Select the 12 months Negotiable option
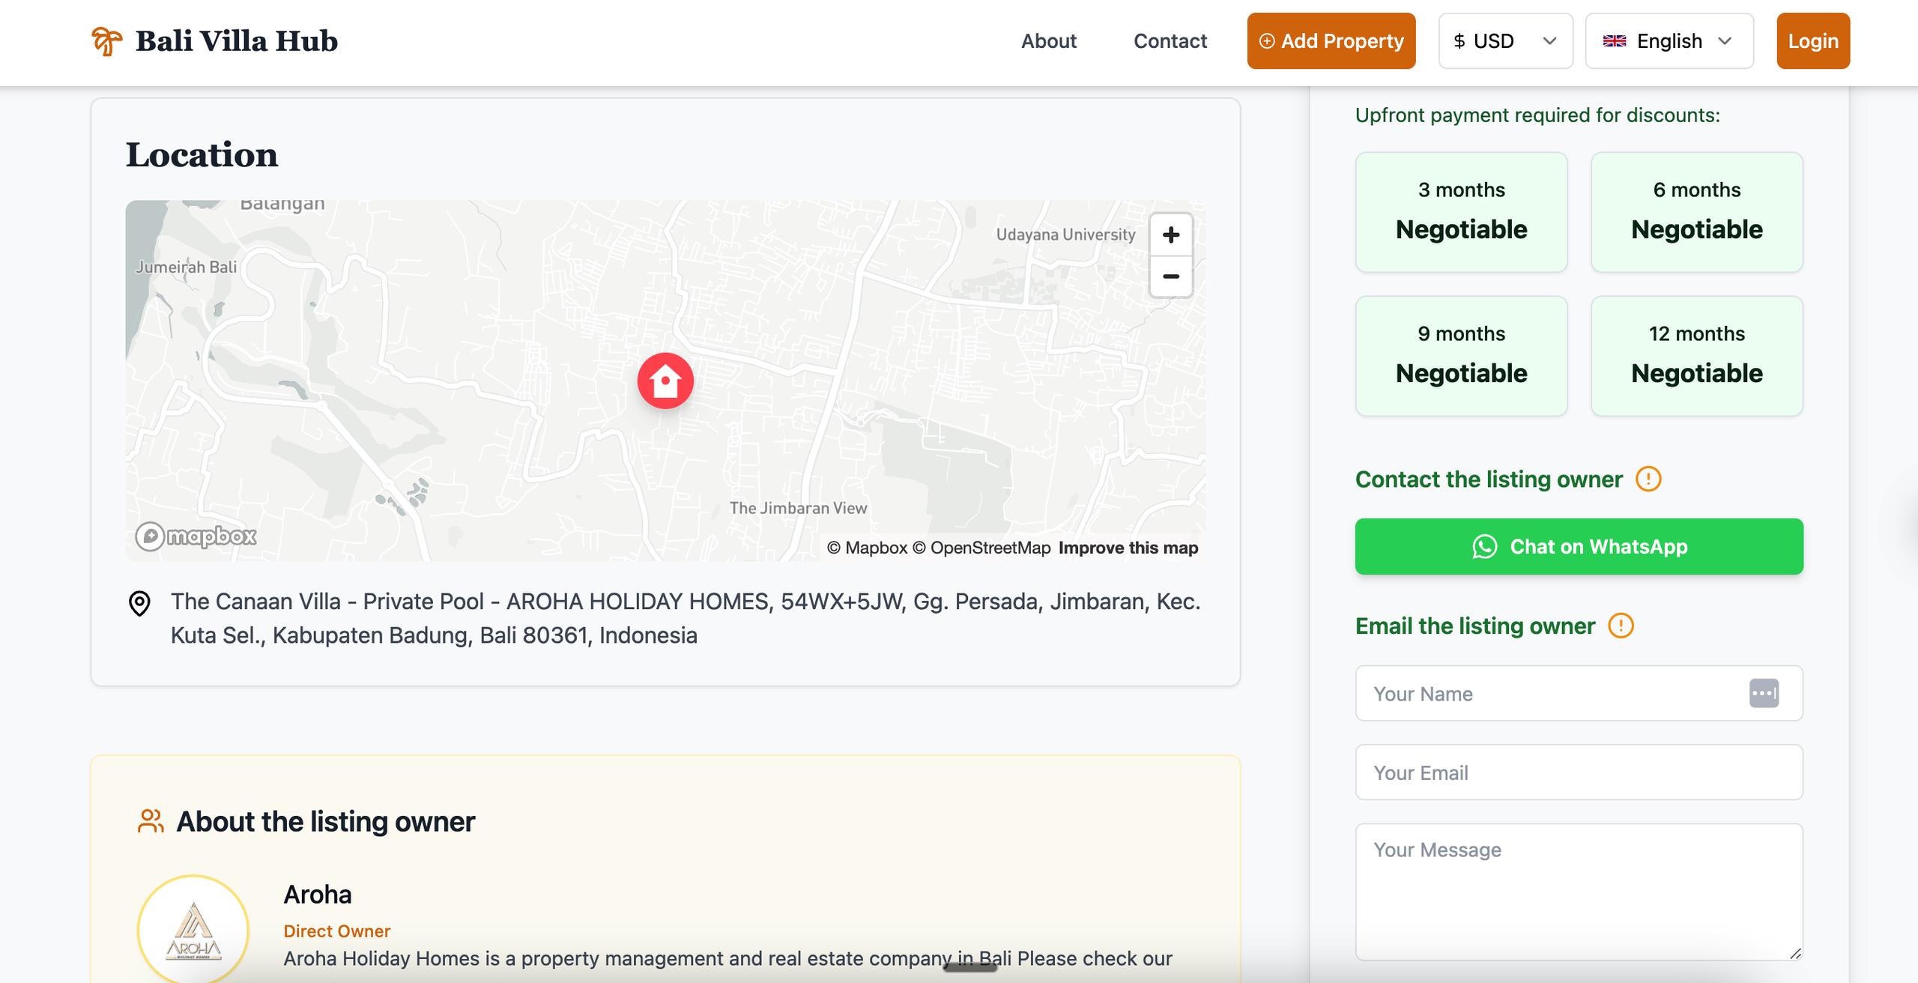 (x=1696, y=356)
